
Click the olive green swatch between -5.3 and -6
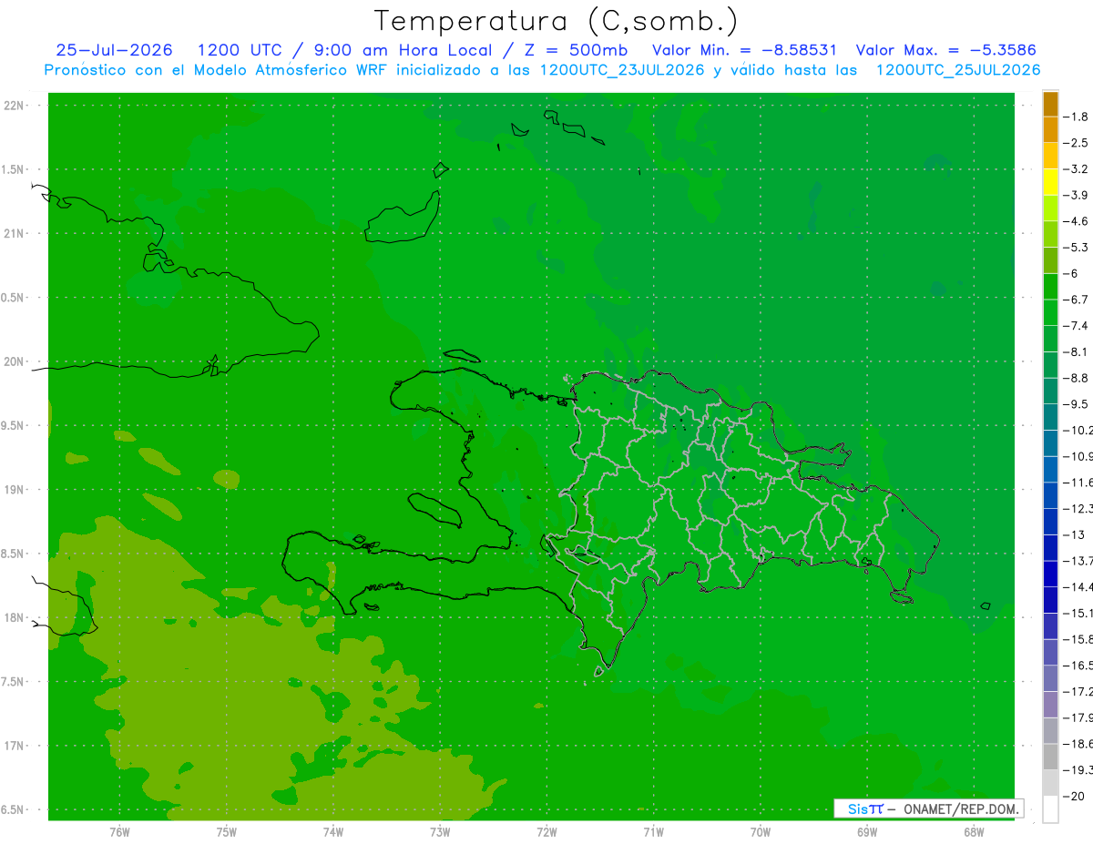click(x=1050, y=260)
